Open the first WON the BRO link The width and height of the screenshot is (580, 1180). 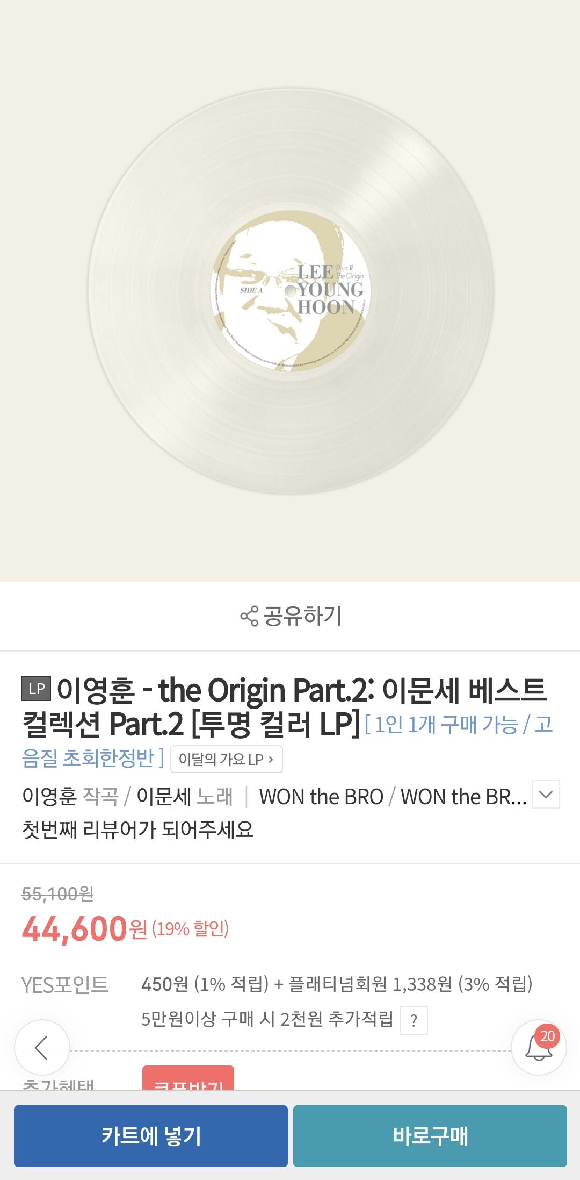[321, 797]
